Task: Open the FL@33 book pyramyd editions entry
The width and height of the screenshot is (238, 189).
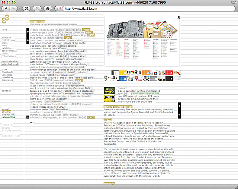Action: [51, 80]
